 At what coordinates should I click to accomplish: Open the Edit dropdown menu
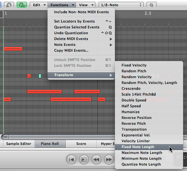[x=39, y=5]
